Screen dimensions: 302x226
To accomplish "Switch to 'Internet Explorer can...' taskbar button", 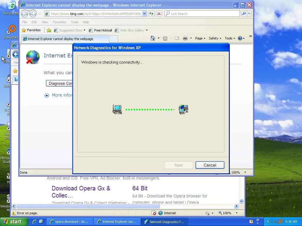I will [117, 222].
